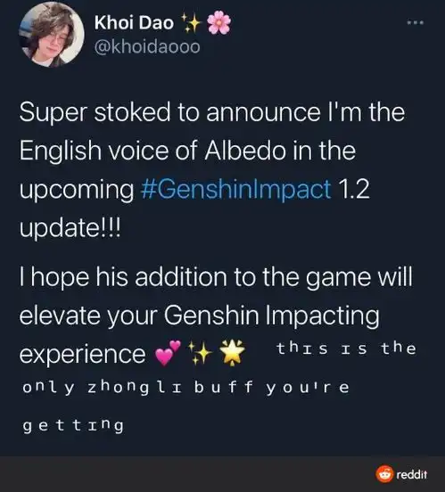445x492 pixels.
Task: Select the word Albedo in the tweet
Action: click(x=245, y=151)
